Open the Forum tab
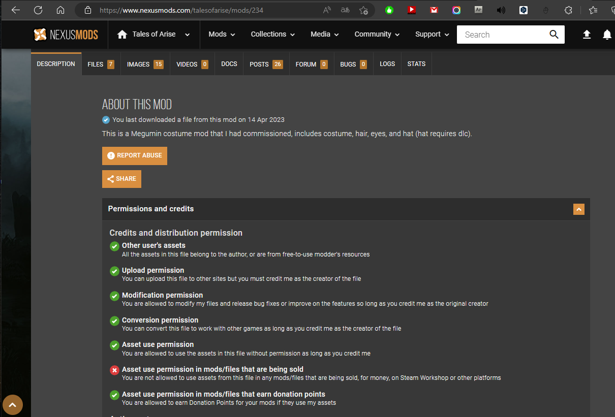 [312, 64]
